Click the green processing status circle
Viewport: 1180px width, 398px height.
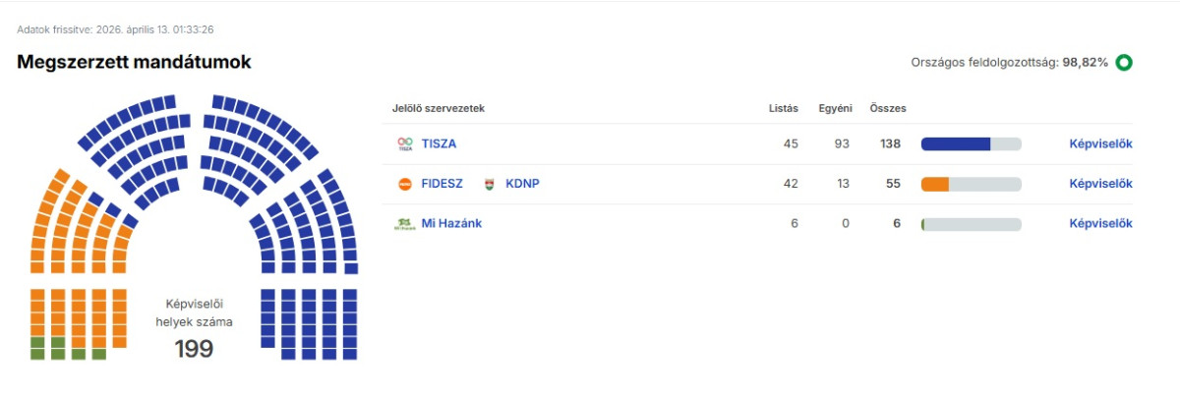click(x=1124, y=63)
